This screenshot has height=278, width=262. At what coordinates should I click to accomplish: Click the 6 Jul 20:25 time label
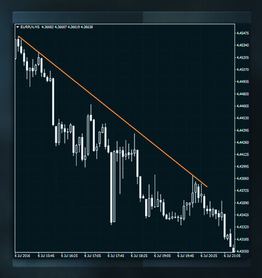(209, 255)
